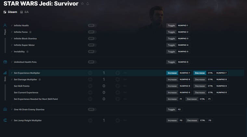Open the Inventory chest category icon

pos(5,62)
